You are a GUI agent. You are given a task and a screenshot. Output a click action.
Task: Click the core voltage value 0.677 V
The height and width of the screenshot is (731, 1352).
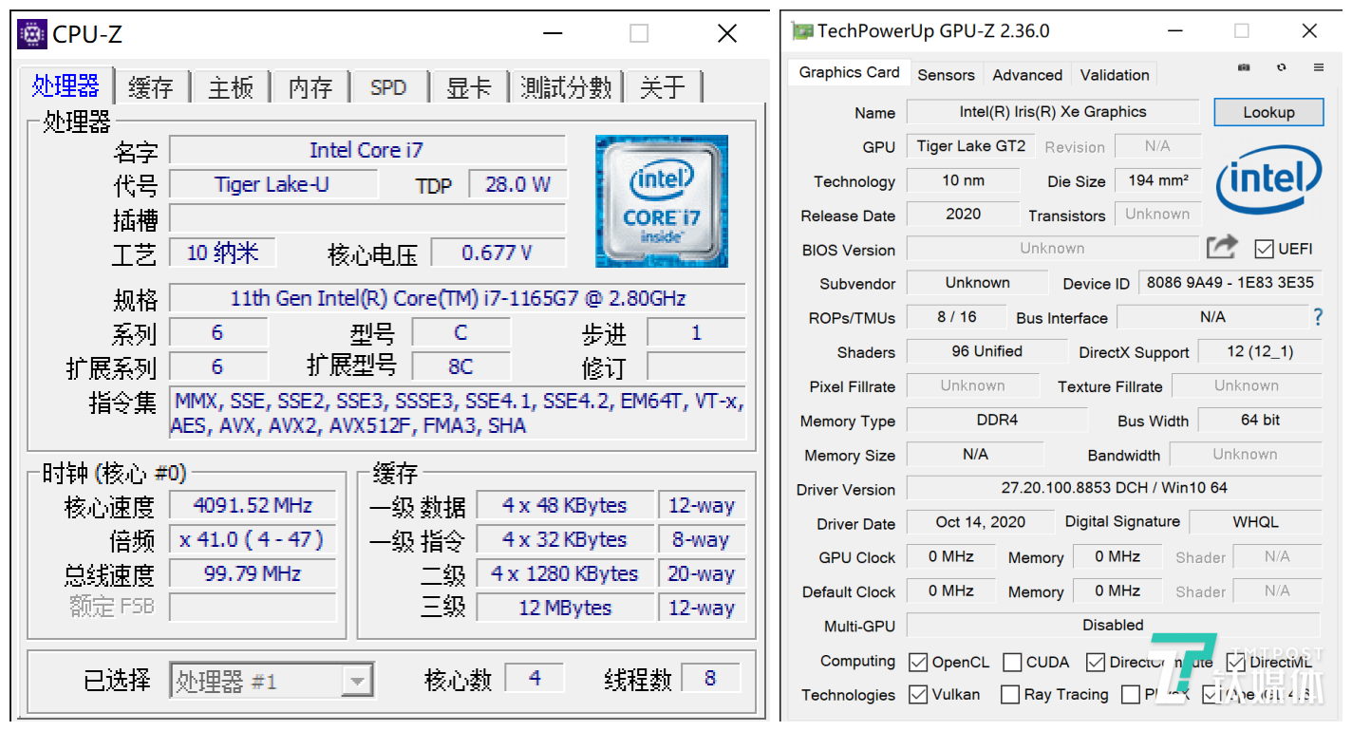pyautogui.click(x=498, y=253)
